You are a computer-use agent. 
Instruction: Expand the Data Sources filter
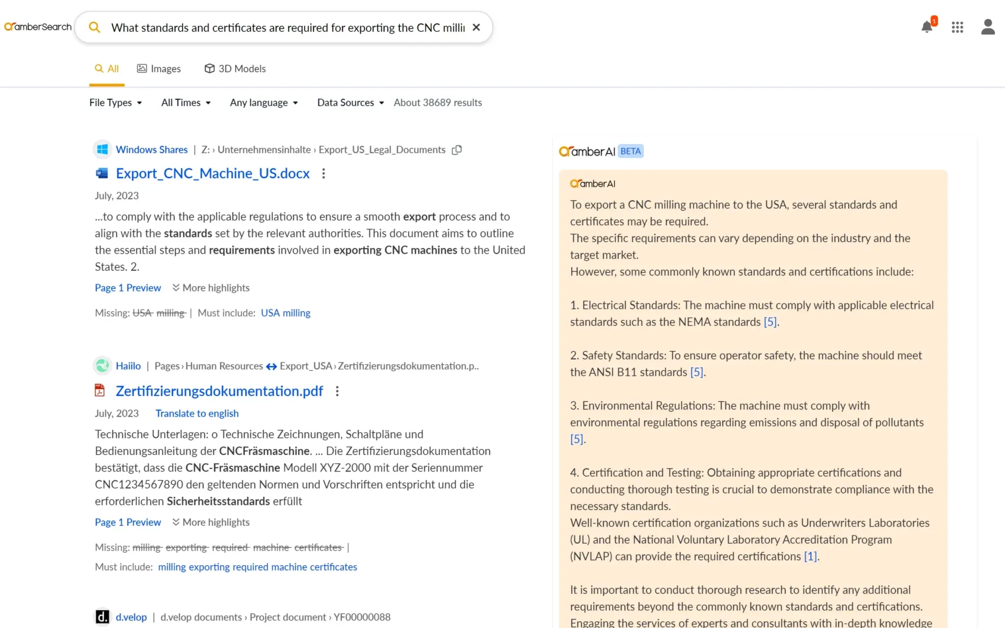[350, 103]
